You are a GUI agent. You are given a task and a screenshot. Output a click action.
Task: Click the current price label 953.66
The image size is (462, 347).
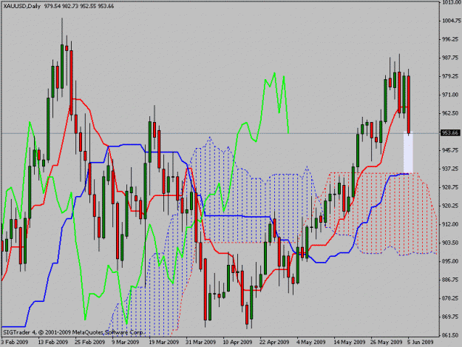pos(450,133)
